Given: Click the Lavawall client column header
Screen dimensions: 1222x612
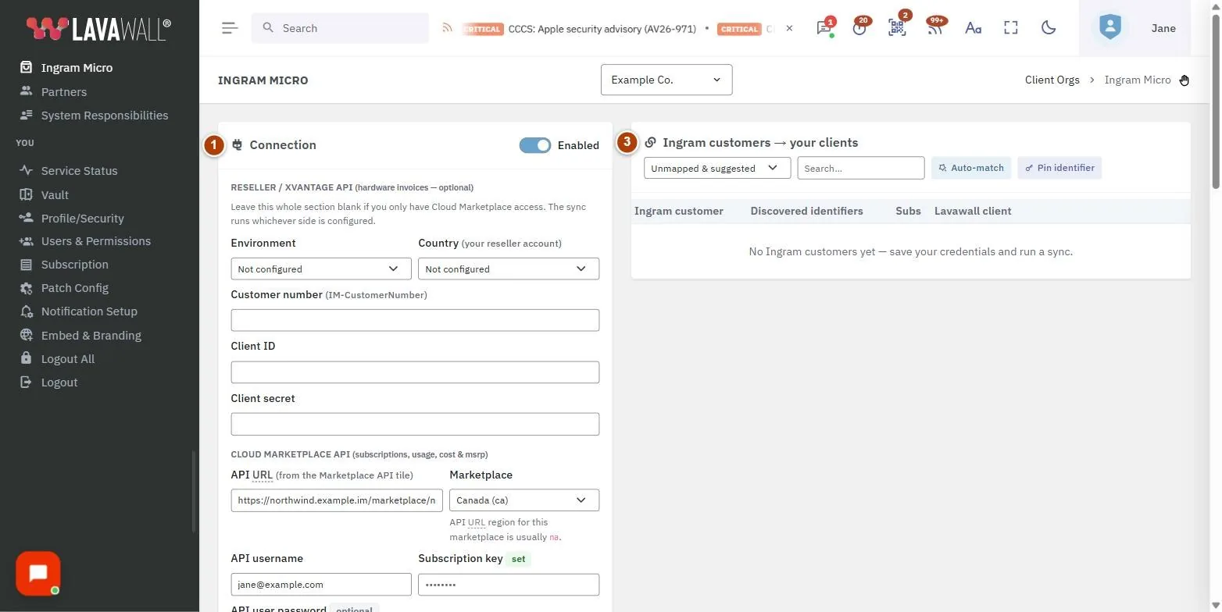Looking at the screenshot, I should click(973, 211).
